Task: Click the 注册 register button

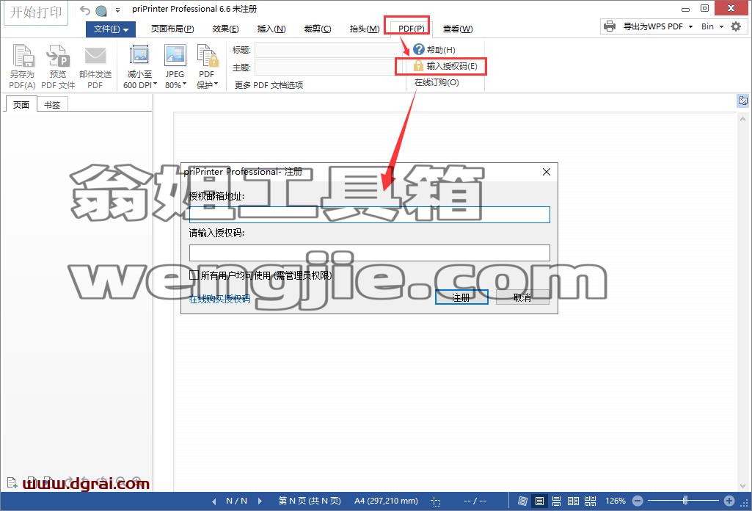Action: point(461,297)
